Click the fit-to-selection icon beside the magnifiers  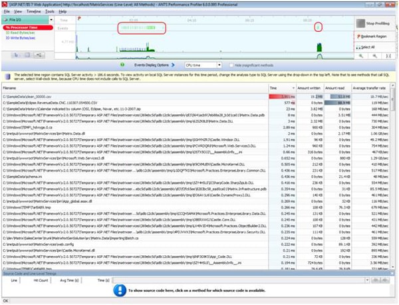coord(388,56)
